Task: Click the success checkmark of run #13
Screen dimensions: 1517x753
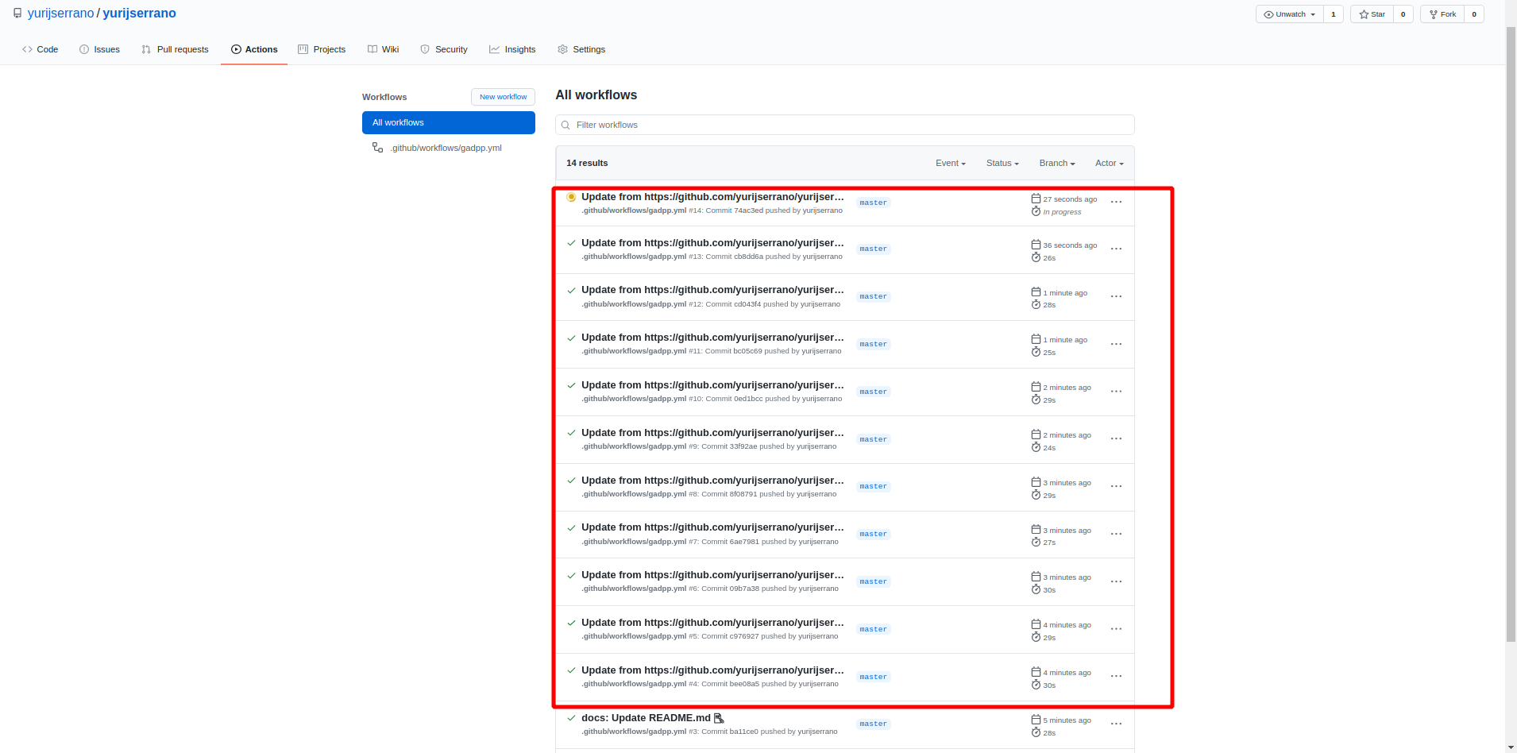Action: [571, 243]
